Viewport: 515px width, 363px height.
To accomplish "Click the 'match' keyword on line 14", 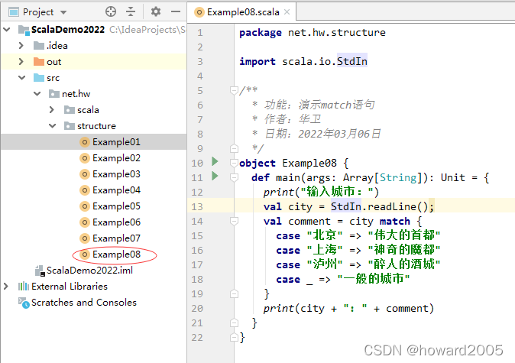I will point(395,221).
